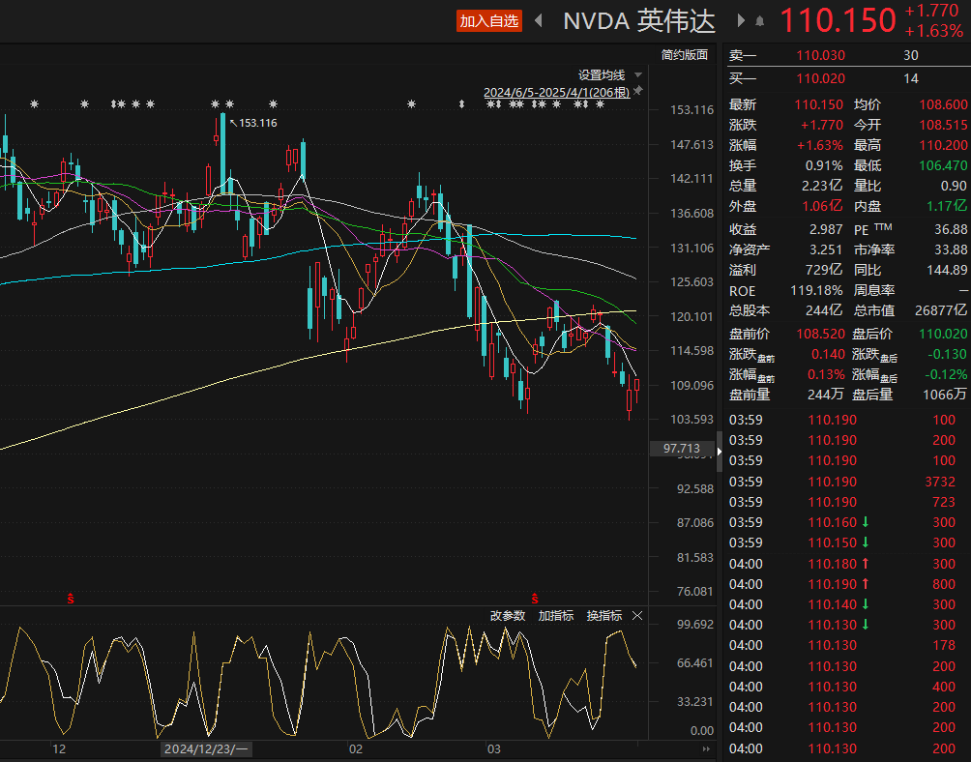
Task: Close the indicator sub-panel
Action: 637,615
